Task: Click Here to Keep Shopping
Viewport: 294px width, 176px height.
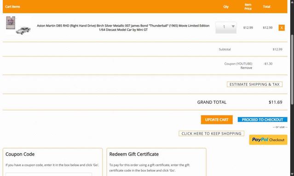Action: tap(211, 133)
